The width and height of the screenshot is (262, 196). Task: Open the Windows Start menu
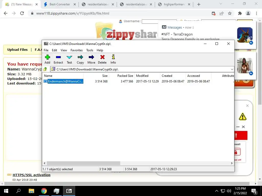(x=6, y=191)
